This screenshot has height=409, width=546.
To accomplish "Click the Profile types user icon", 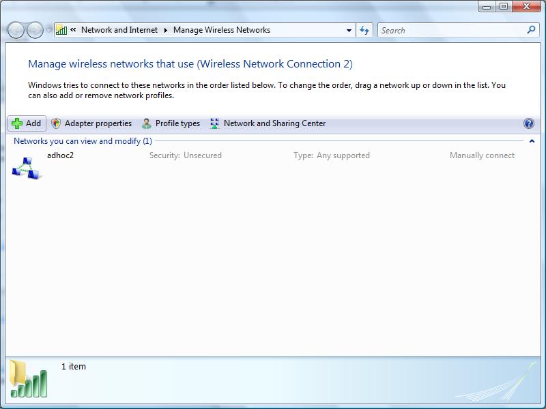I will [x=147, y=123].
